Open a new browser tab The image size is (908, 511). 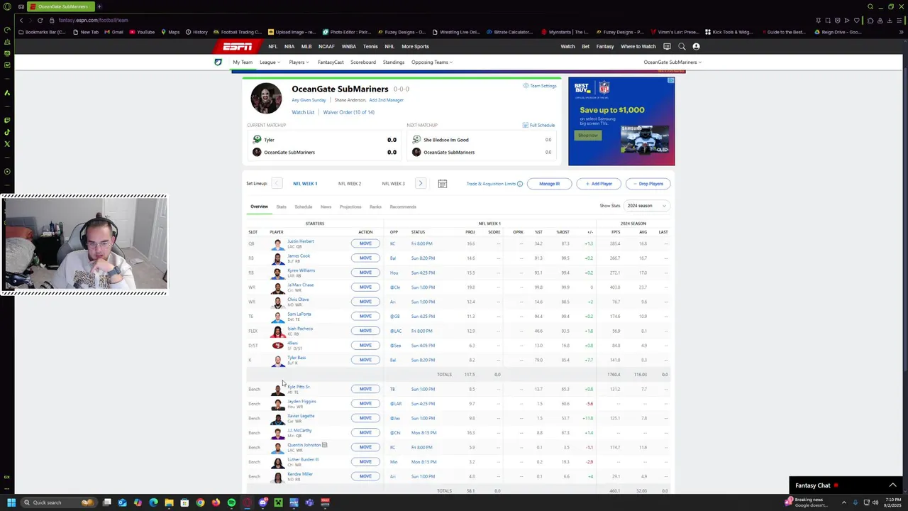tap(99, 6)
